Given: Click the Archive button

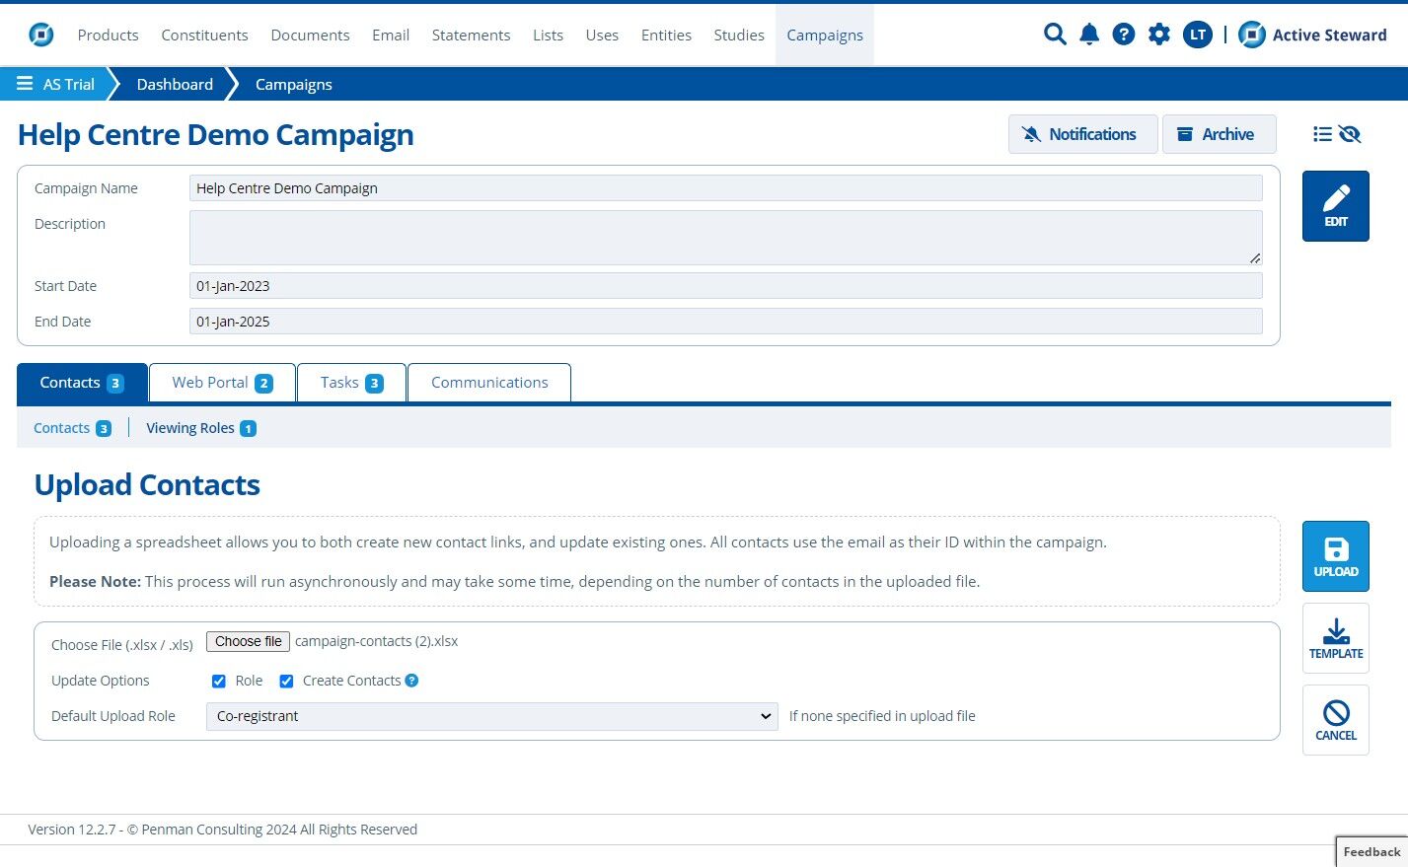Looking at the screenshot, I should (1219, 134).
